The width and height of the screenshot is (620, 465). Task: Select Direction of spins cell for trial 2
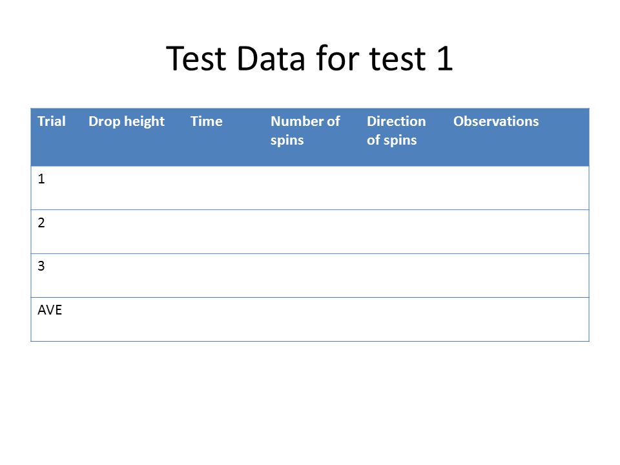tap(404, 232)
